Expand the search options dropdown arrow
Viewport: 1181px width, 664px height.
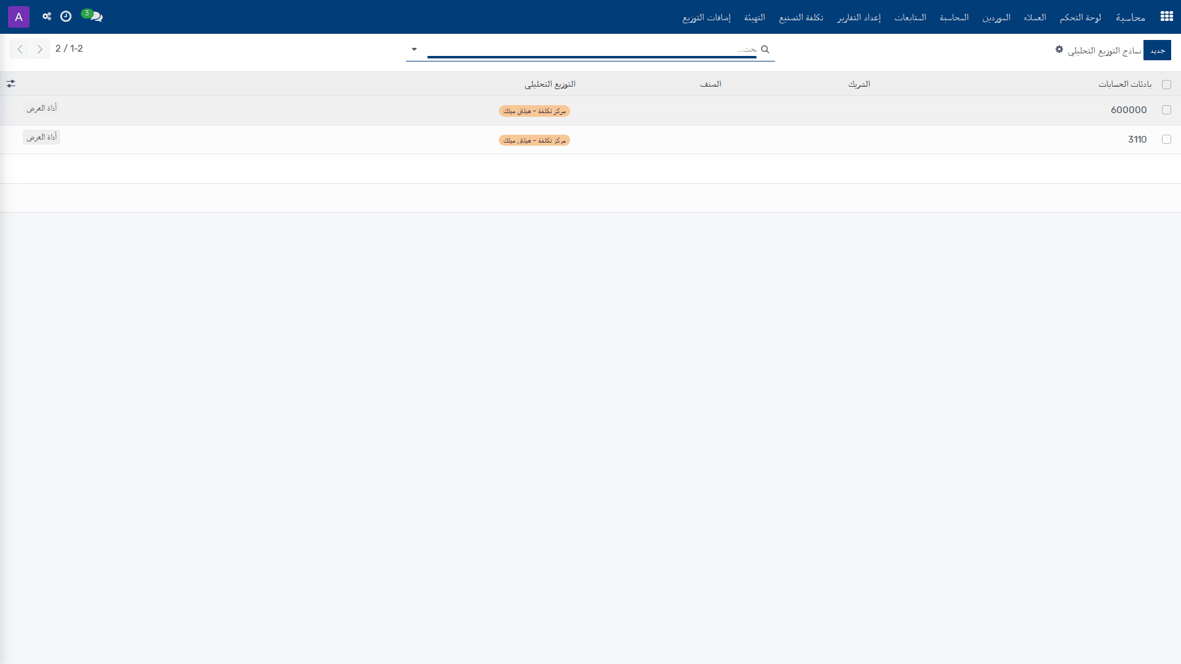(x=414, y=49)
